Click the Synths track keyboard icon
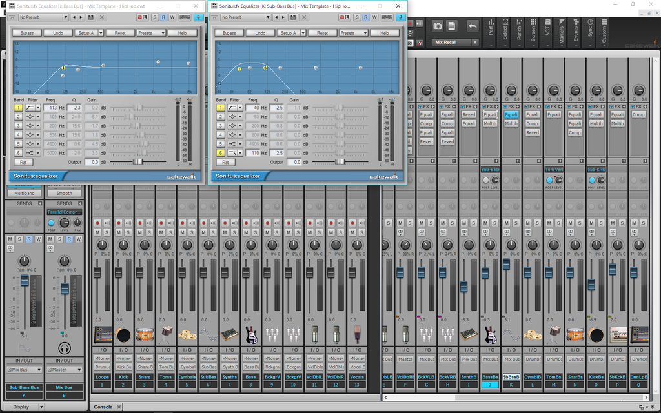This screenshot has height=413, width=661. tap(230, 334)
